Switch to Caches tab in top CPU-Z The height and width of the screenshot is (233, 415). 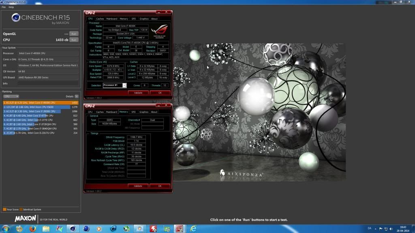(100, 19)
